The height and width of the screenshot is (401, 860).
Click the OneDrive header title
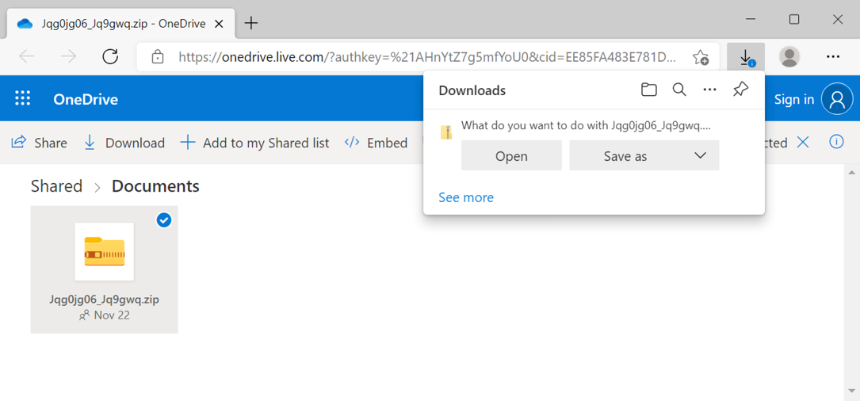86,99
